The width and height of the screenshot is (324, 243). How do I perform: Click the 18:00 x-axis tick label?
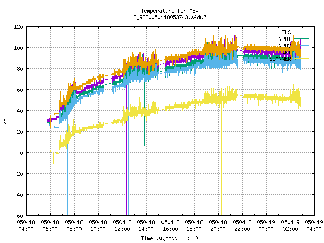(x=194, y=229)
